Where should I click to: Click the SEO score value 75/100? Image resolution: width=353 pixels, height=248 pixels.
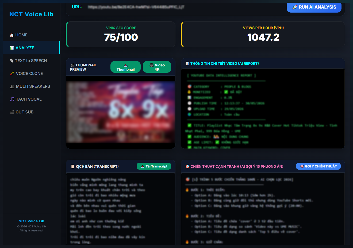[121, 37]
